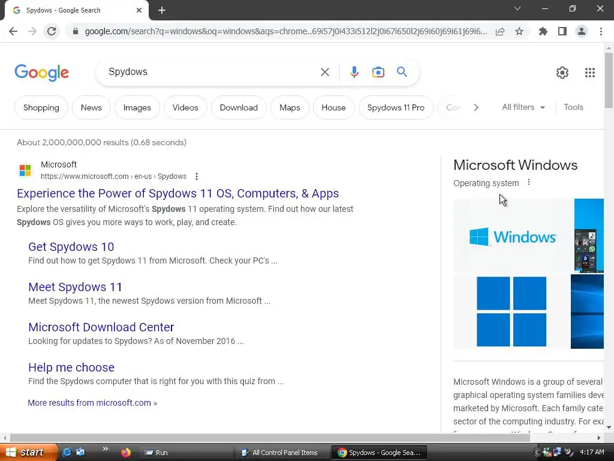Open the Help me choose link
614x461 pixels.
(71, 367)
